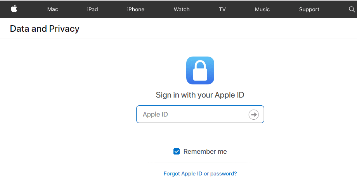Uncheck the Remember me checkbox
Viewport: 357px width, 182px height.
(x=177, y=151)
